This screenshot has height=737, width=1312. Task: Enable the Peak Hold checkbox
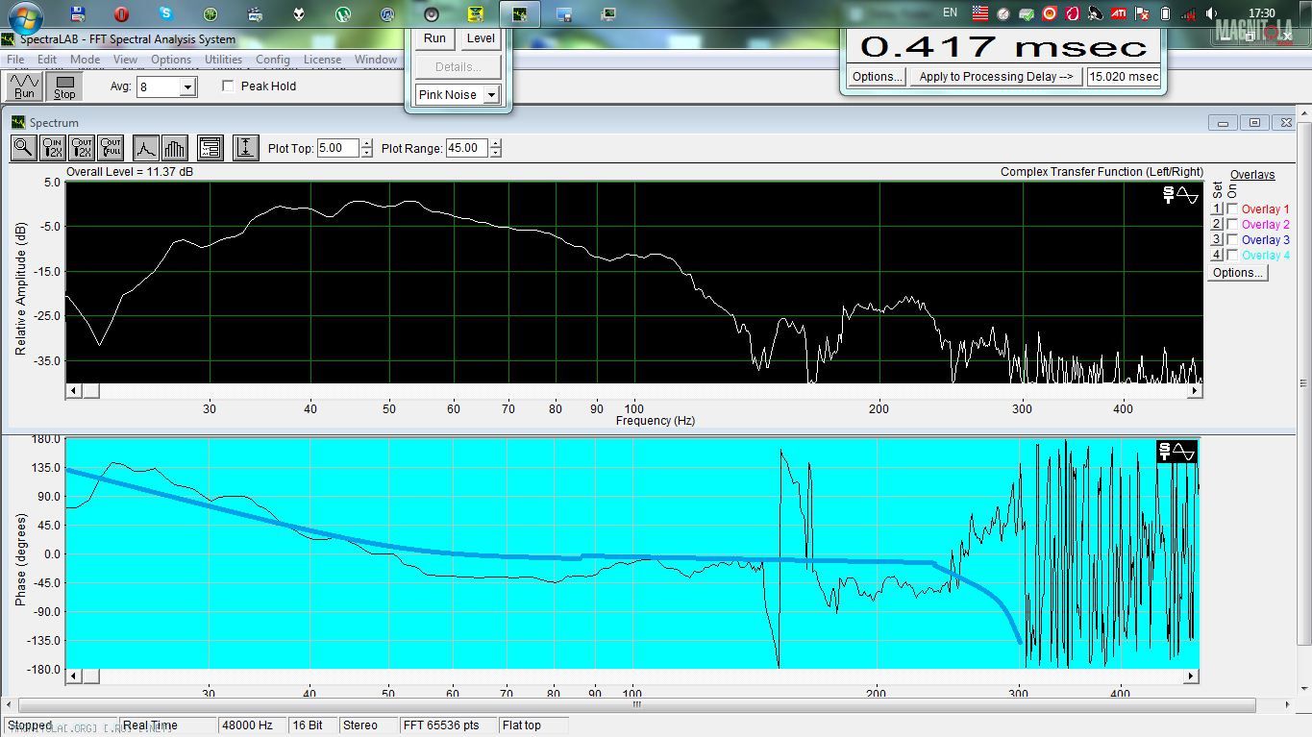pyautogui.click(x=229, y=86)
